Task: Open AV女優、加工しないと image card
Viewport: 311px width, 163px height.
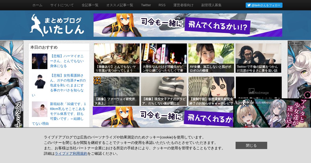Action: tap(211, 58)
